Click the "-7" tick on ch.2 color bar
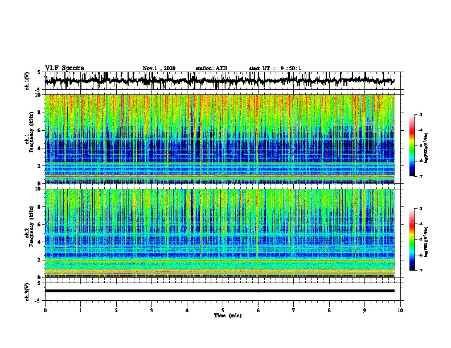The width and height of the screenshot is (451, 348). pyautogui.click(x=420, y=270)
